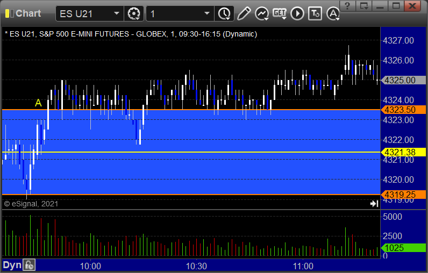Click the Chart title text
428x273 pixels.
[x=28, y=13]
